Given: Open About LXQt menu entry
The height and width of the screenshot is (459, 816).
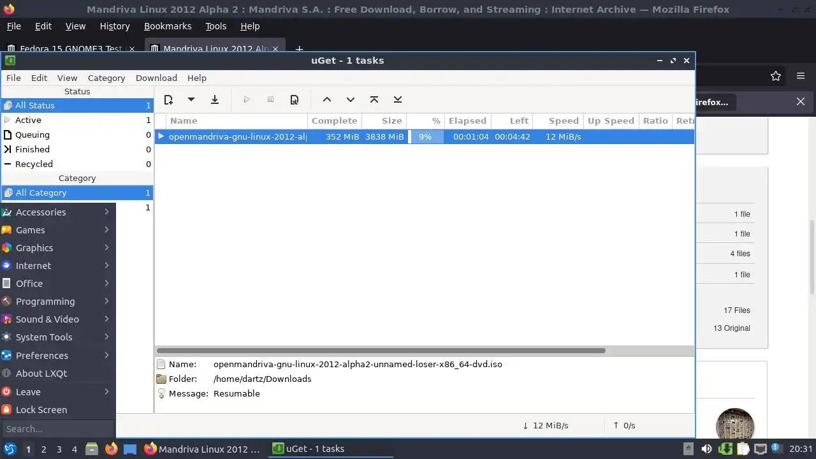Looking at the screenshot, I should 58,374.
